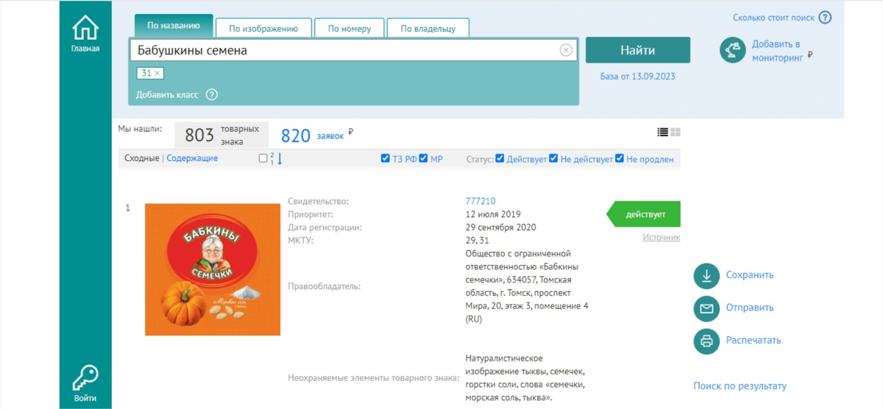Uncheck the Действует status checkbox
The image size is (883, 409).
point(500,158)
